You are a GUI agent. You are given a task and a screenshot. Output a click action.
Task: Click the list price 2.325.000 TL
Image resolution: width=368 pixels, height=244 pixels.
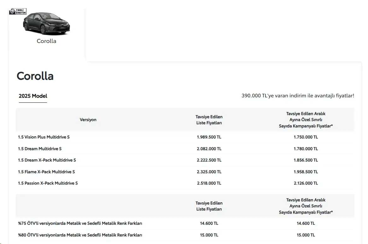click(209, 172)
